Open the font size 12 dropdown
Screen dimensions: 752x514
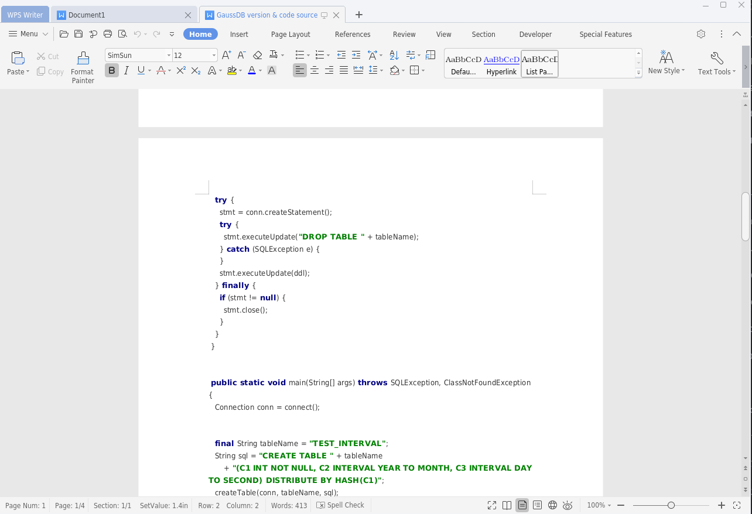pyautogui.click(x=213, y=55)
